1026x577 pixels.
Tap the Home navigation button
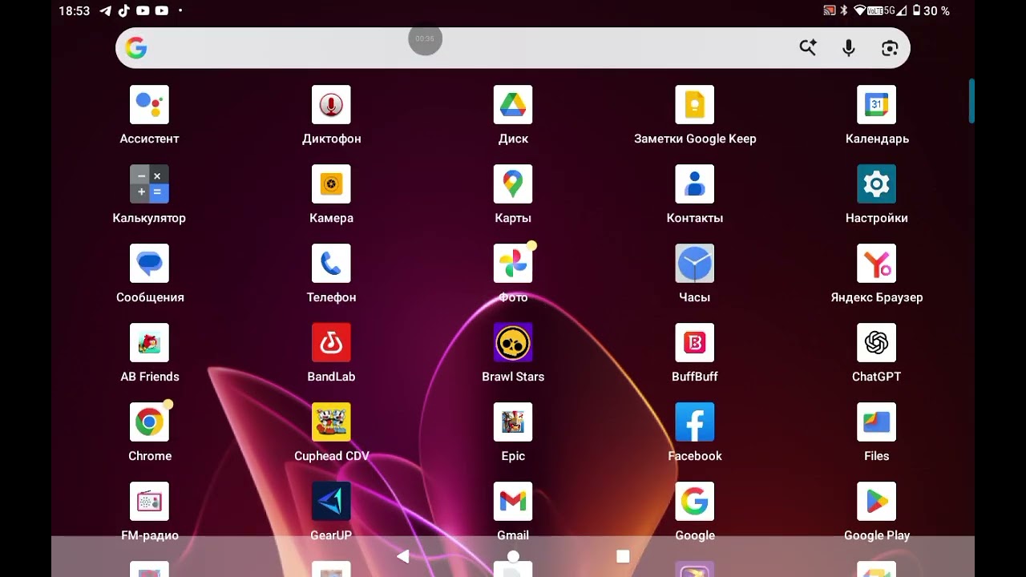tap(513, 556)
